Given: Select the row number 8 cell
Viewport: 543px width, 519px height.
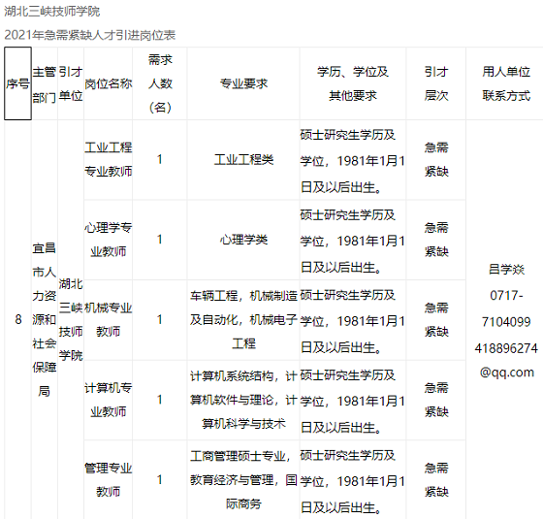Looking at the screenshot, I should pyautogui.click(x=18, y=319).
